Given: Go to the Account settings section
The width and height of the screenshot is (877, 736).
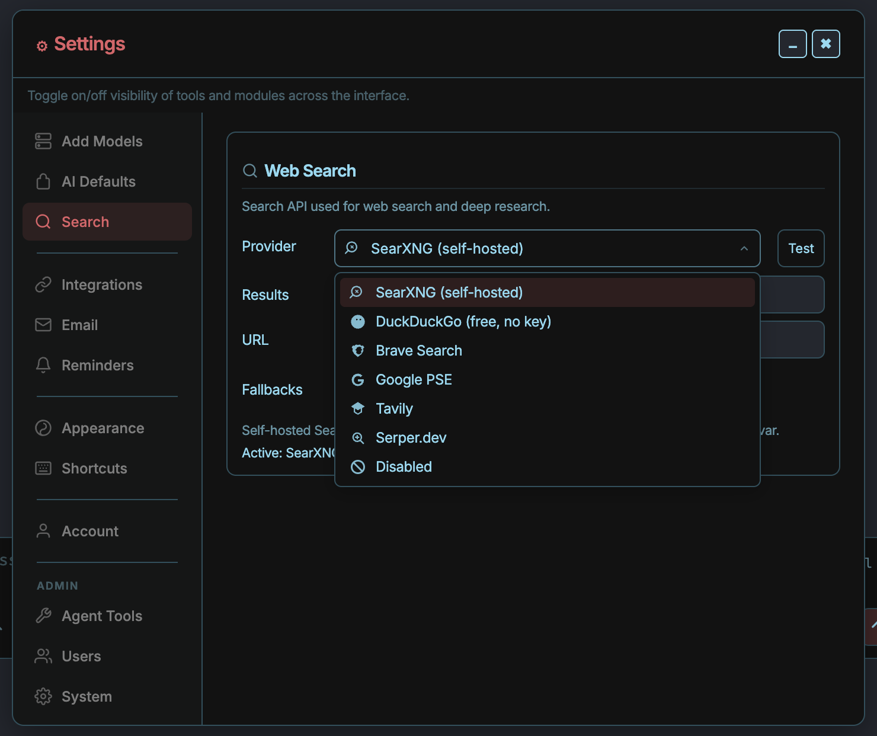Looking at the screenshot, I should pos(107,531).
